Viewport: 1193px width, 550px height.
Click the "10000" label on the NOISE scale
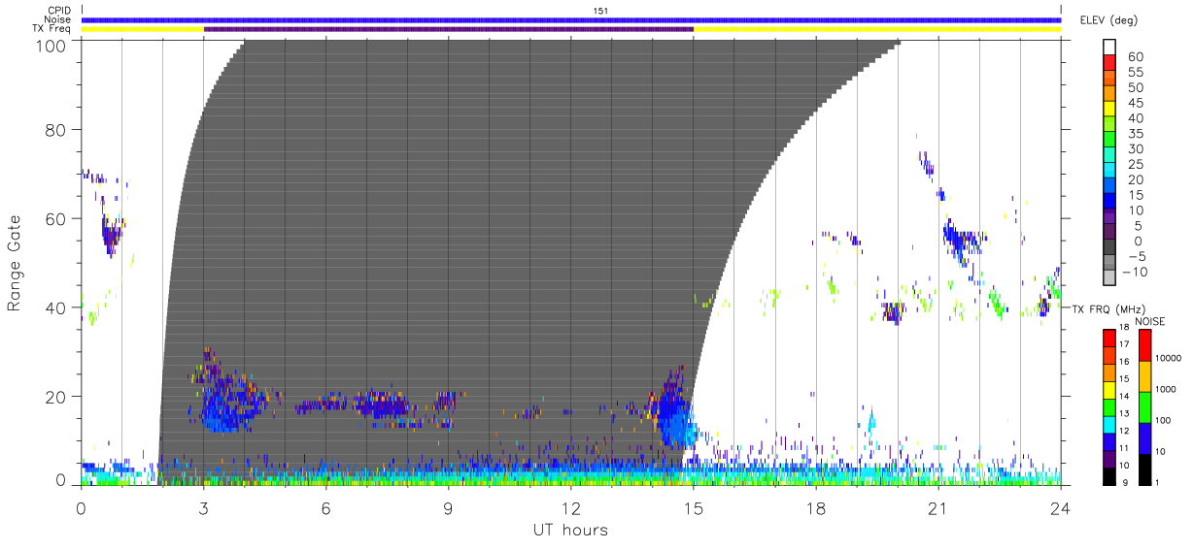(x=1169, y=358)
